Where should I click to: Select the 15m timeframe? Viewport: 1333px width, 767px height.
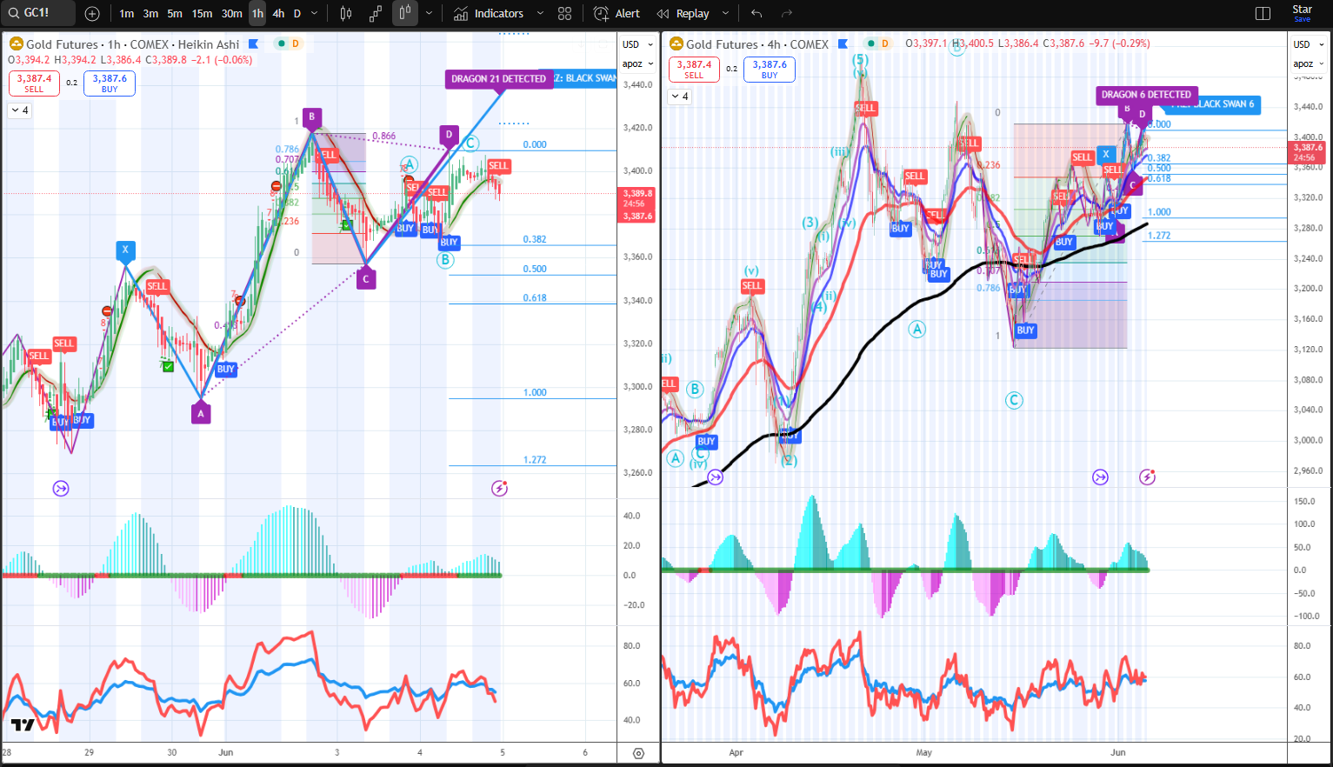pyautogui.click(x=202, y=13)
